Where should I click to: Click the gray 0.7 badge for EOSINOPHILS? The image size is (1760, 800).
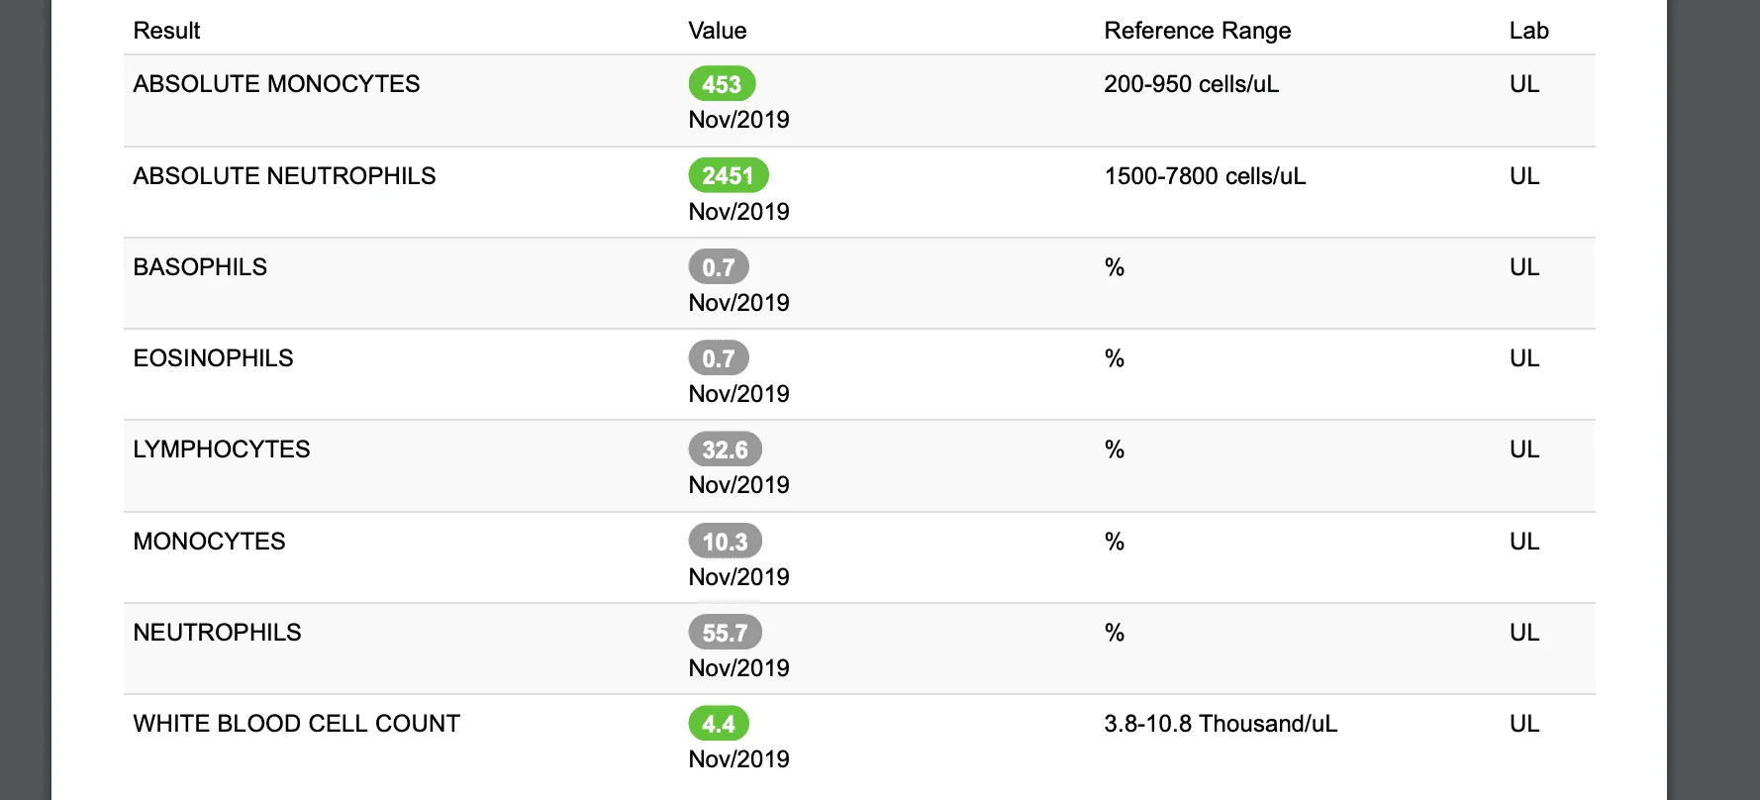point(719,357)
